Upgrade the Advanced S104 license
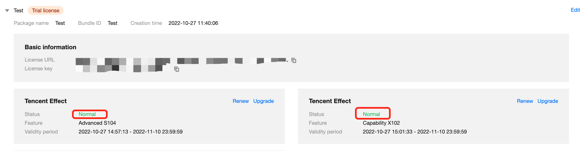 point(263,101)
